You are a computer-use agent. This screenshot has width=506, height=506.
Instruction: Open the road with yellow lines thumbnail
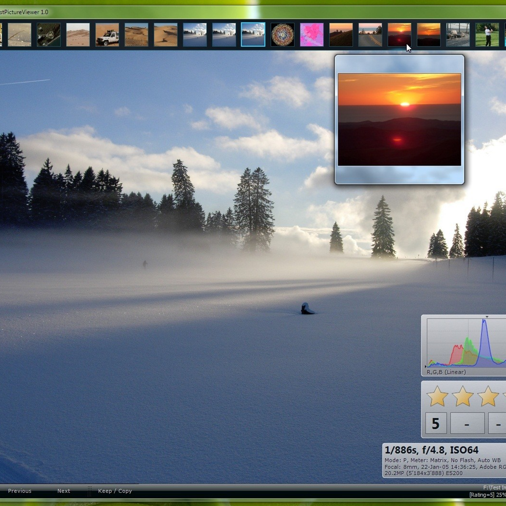click(x=370, y=35)
